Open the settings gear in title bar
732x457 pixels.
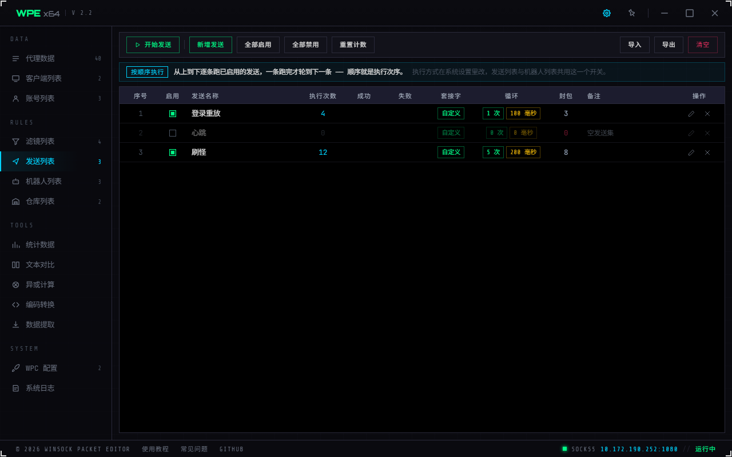[607, 13]
